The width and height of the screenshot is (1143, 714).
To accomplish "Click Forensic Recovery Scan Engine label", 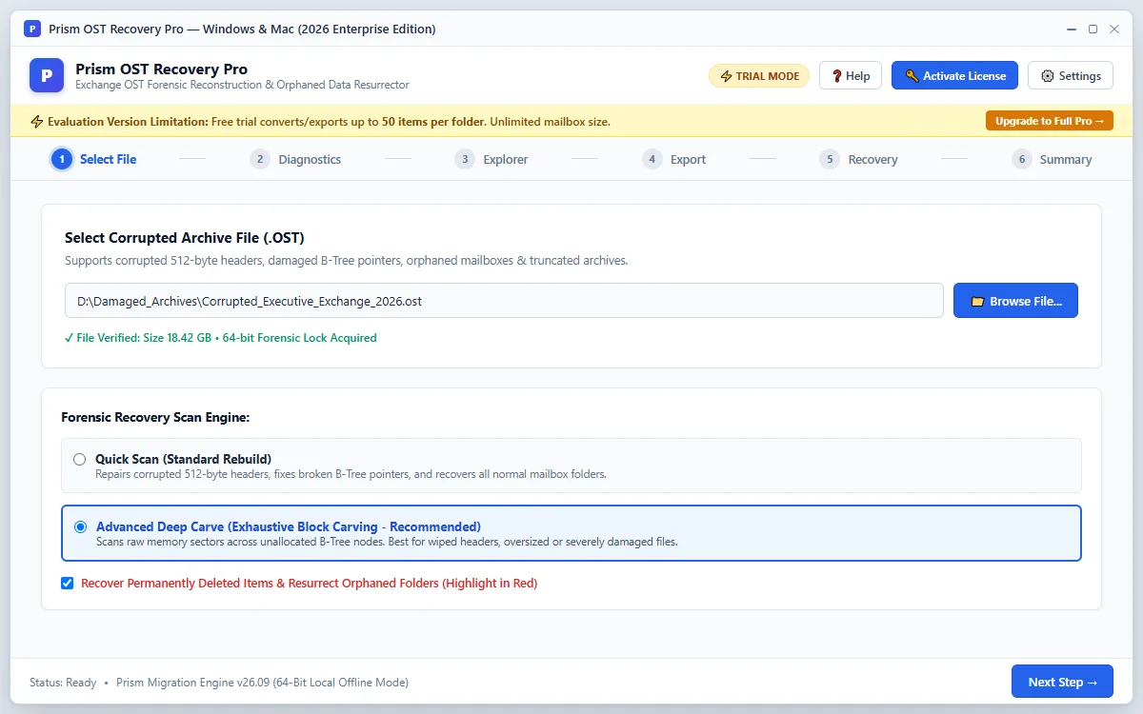I will [155, 417].
